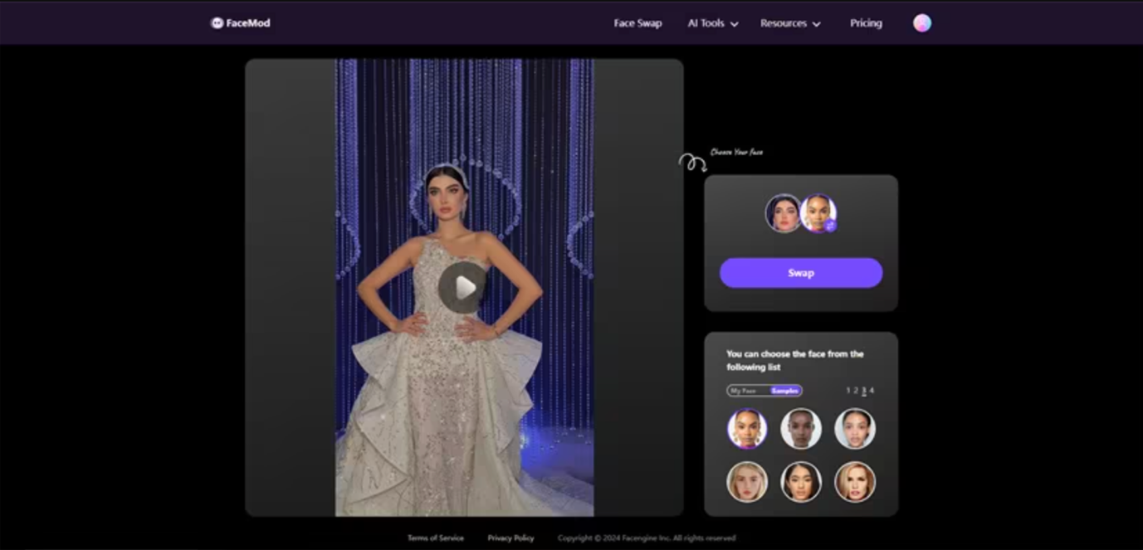Expand the AI Tools dropdown
This screenshot has width=1143, height=550.
point(712,23)
